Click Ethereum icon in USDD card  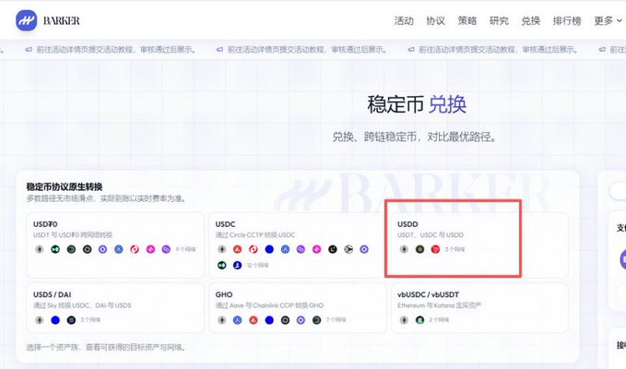[x=404, y=250]
